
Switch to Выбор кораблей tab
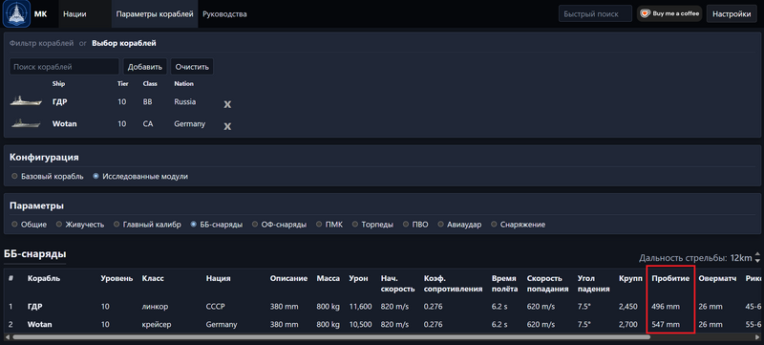[x=124, y=43]
